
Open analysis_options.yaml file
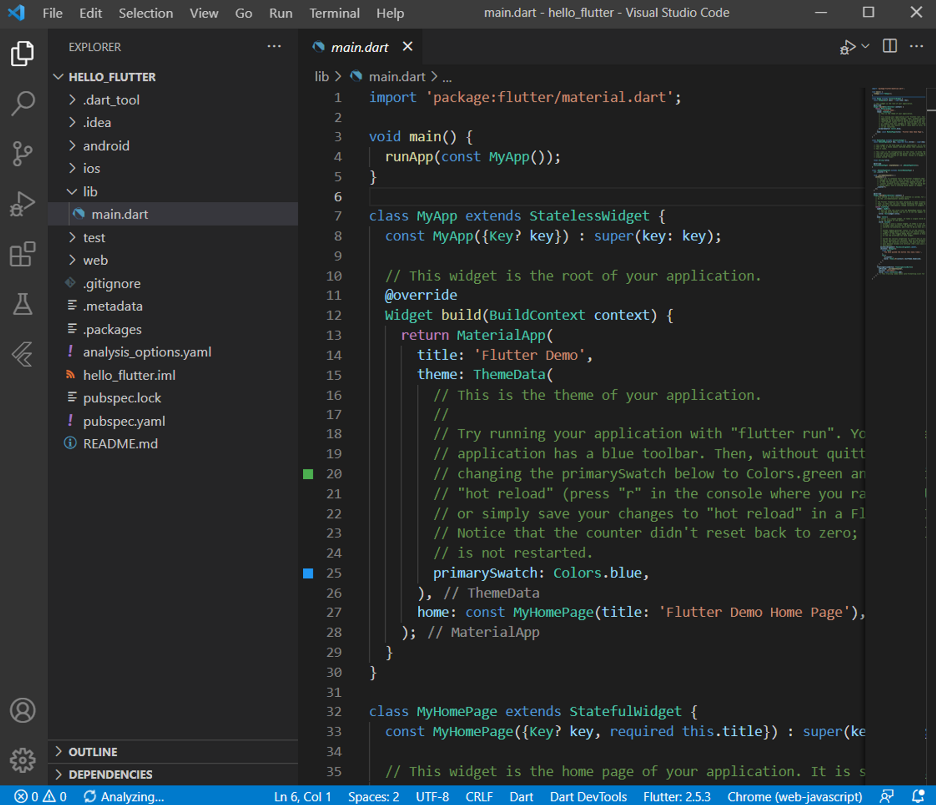(173, 352)
